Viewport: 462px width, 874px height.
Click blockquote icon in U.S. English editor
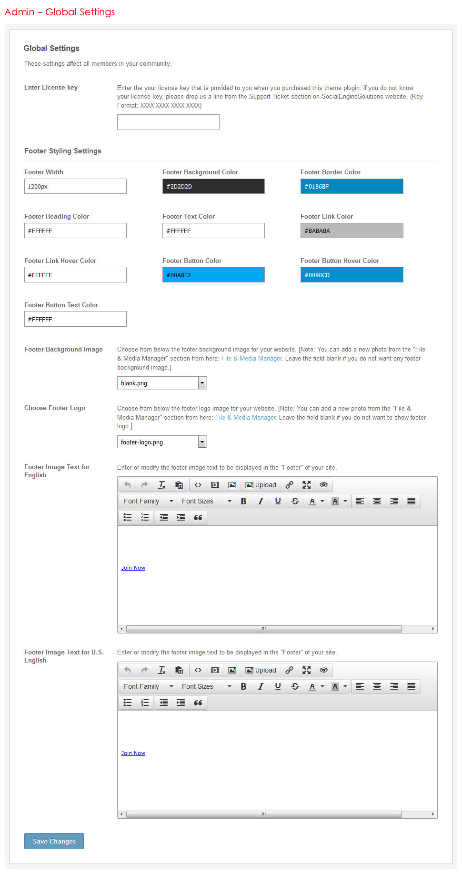point(198,703)
